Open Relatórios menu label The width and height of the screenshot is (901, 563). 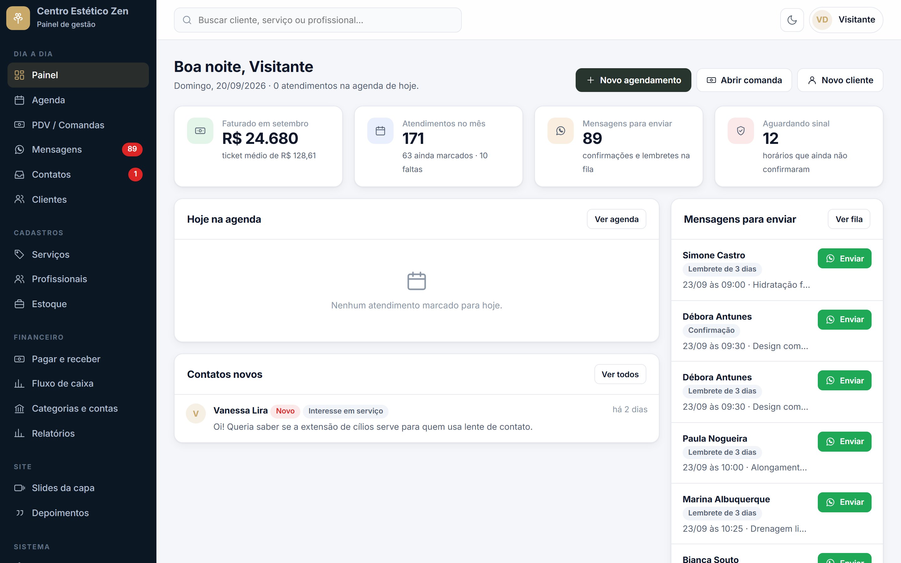[53, 434]
